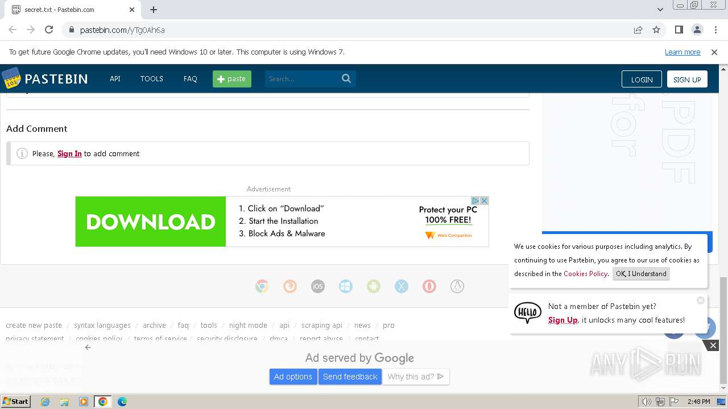Open the Chrome three-dot menu
728x409 pixels.
(x=715, y=30)
